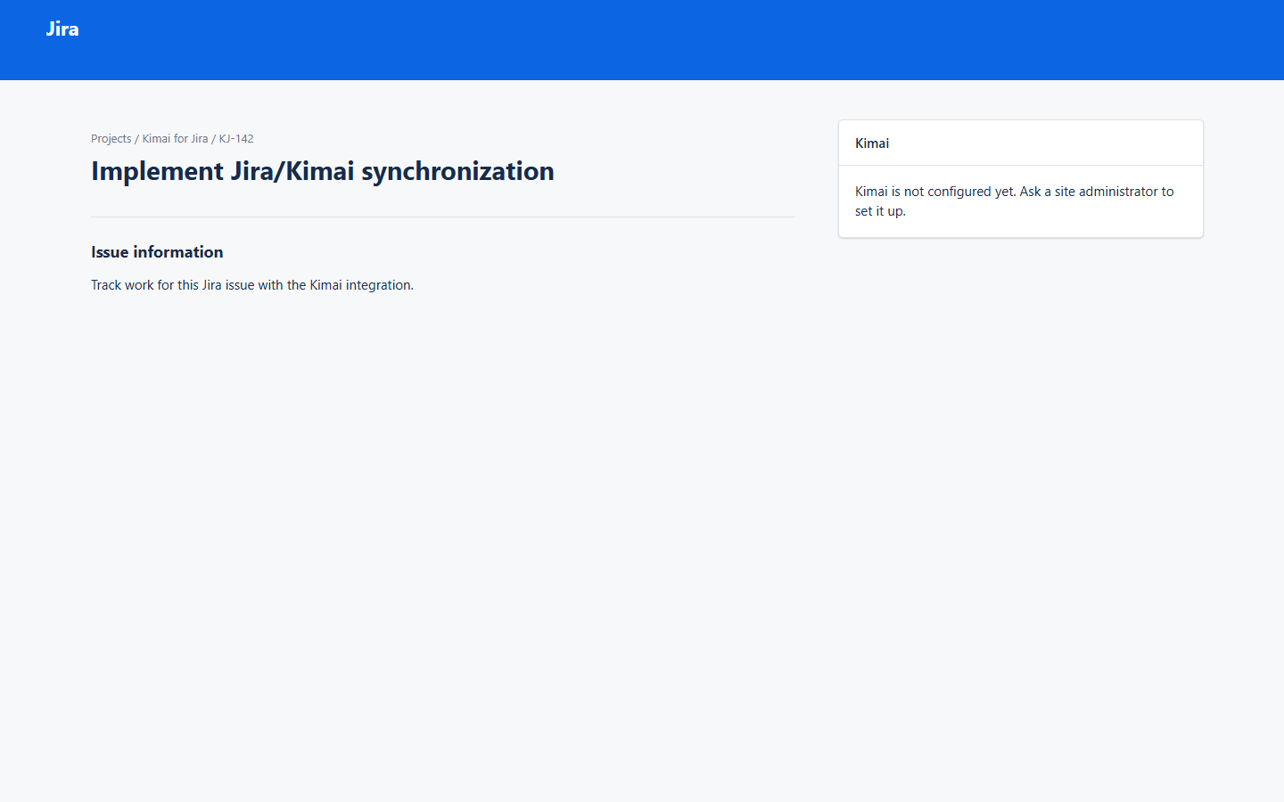Image resolution: width=1284 pixels, height=802 pixels.
Task: Click the Kimai panel header
Action: coord(1021,143)
